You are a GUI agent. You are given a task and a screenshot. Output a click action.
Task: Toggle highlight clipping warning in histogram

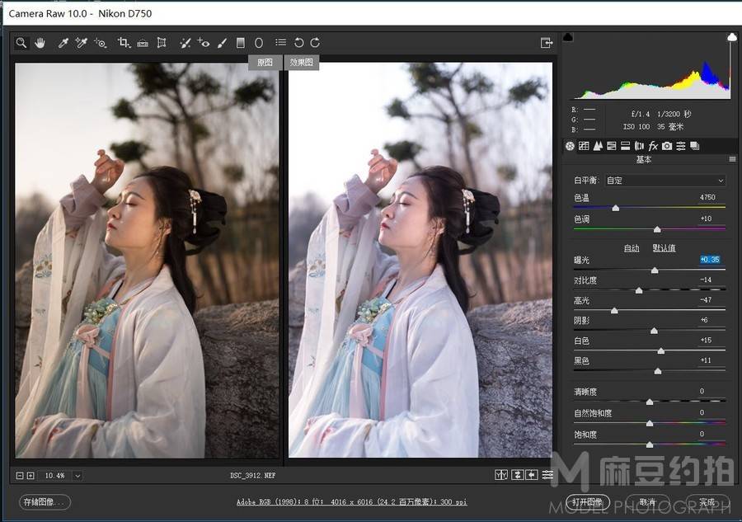731,37
